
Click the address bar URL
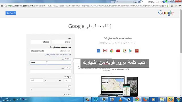[87, 6]
